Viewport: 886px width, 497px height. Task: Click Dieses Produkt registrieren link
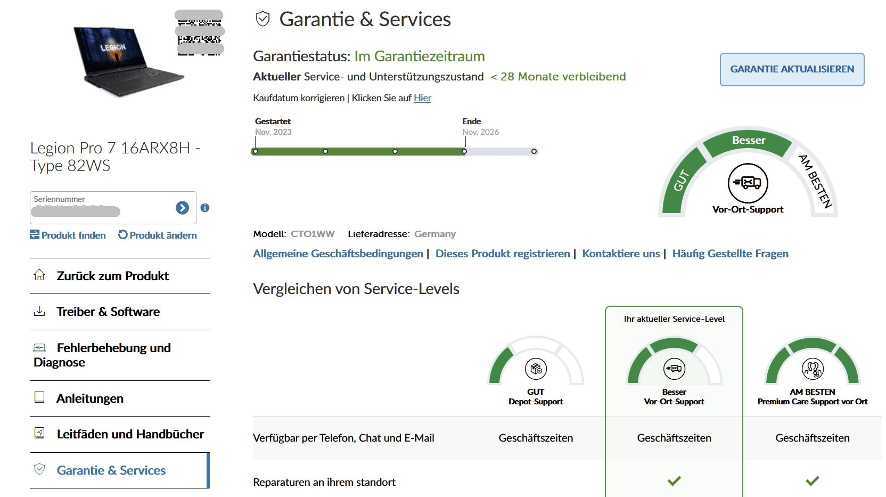503,254
